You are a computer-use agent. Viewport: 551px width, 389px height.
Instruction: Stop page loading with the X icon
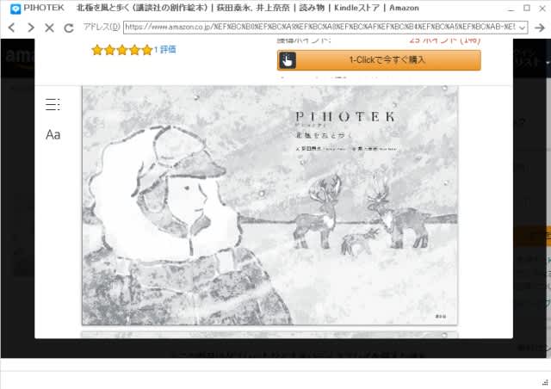click(49, 28)
